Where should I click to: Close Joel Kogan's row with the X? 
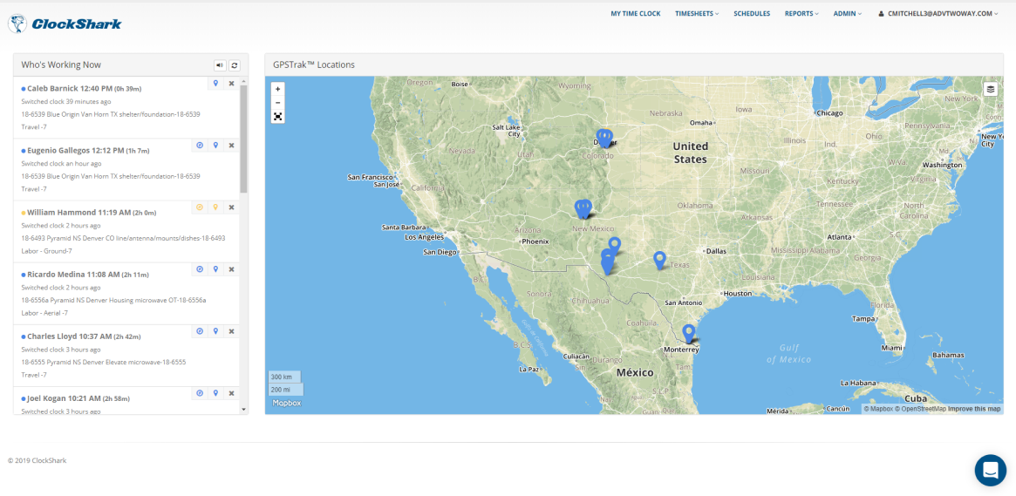(x=231, y=393)
